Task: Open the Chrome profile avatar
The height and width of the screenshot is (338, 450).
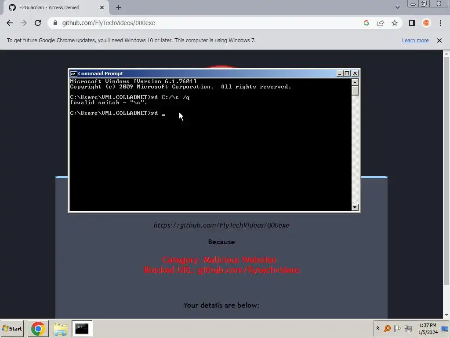Action: point(426,23)
